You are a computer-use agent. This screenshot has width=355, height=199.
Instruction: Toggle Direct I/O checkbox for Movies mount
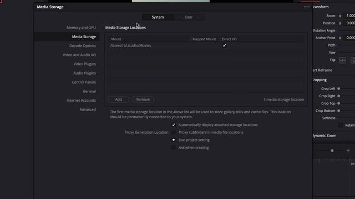coord(224,45)
